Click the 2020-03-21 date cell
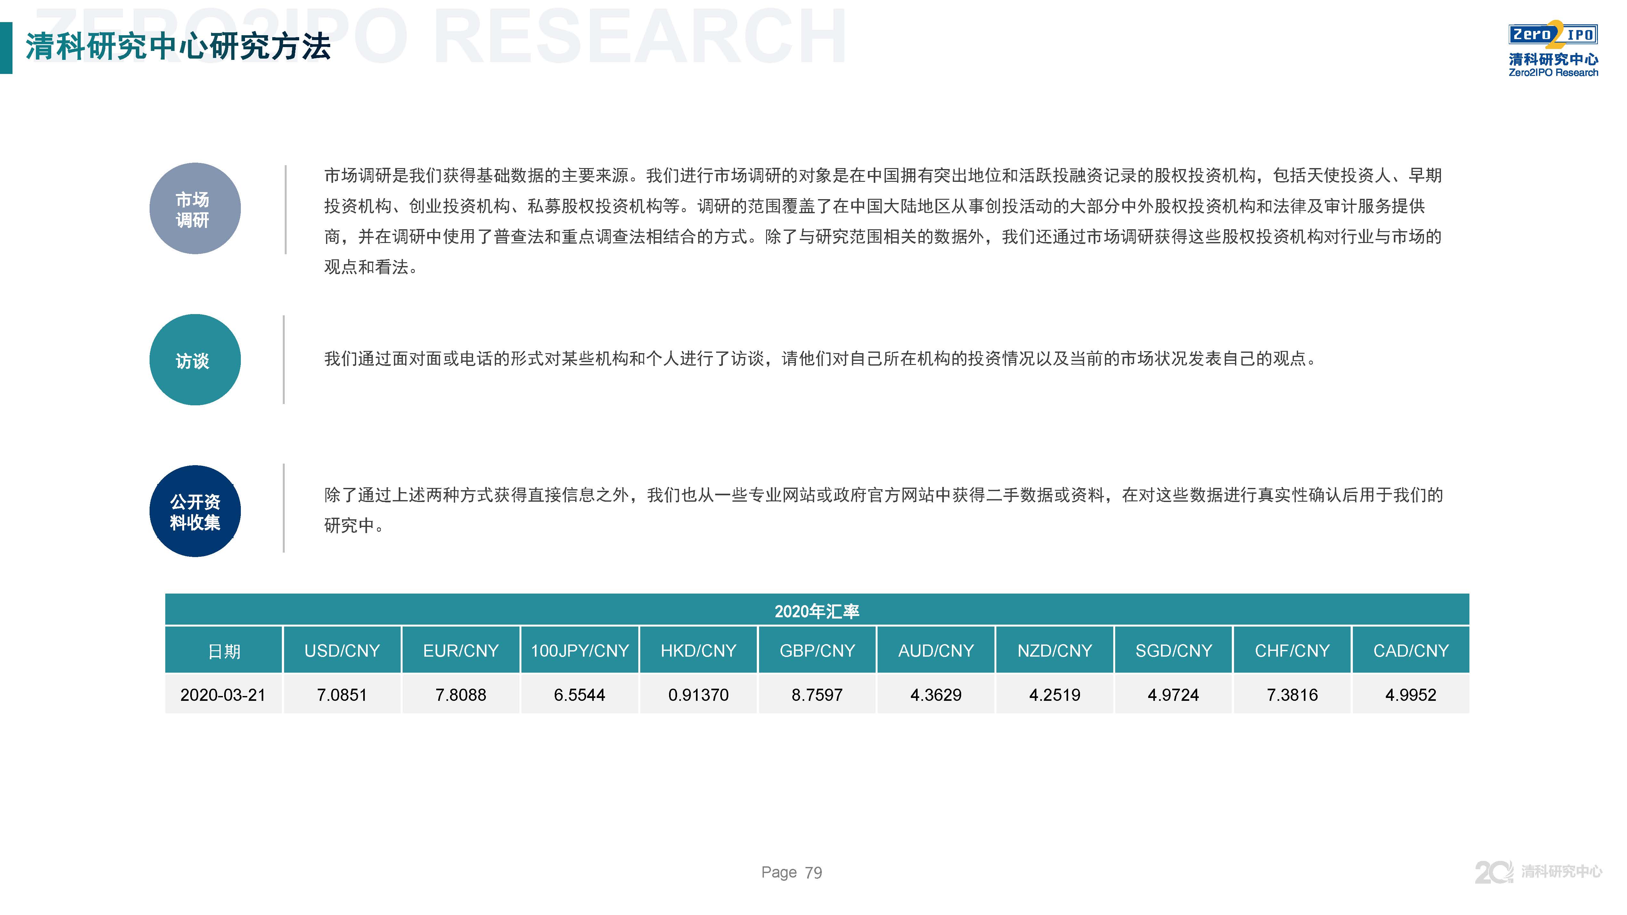This screenshot has height=915, width=1627. coord(222,695)
